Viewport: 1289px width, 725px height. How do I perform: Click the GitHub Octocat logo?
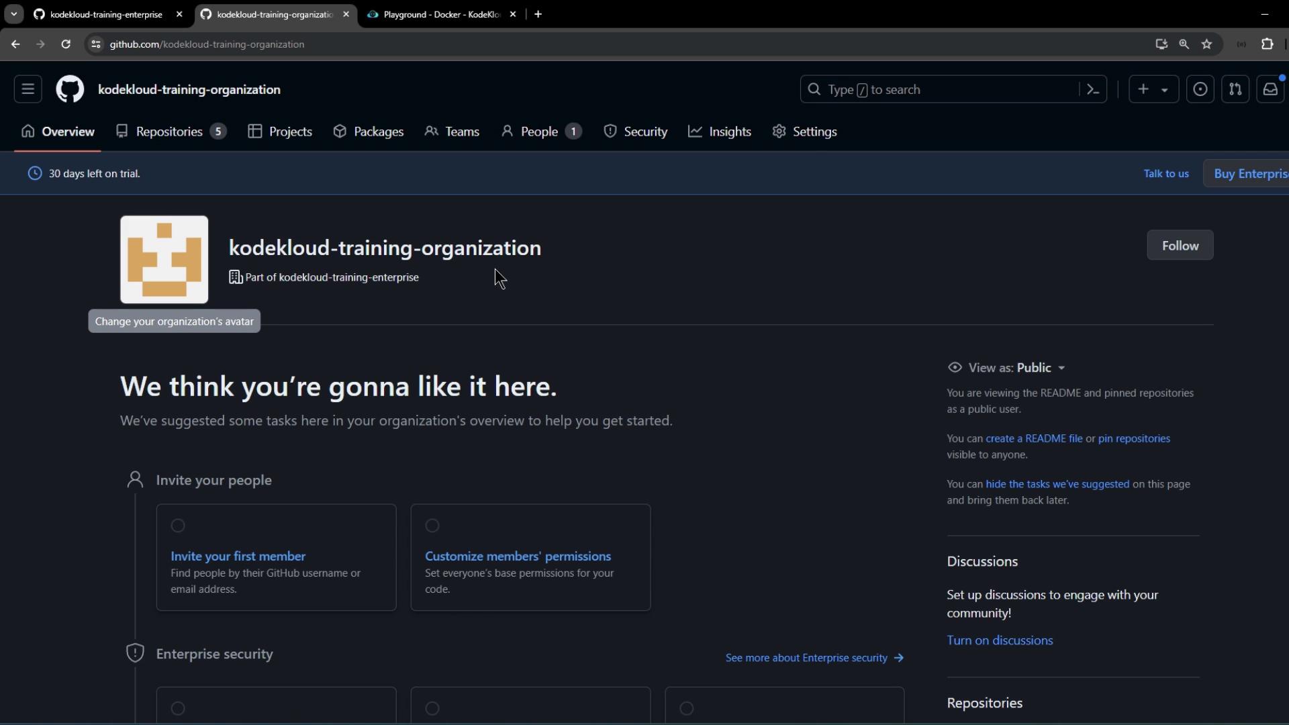point(70,89)
